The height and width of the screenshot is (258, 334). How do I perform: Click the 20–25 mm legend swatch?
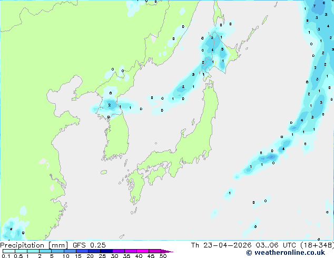pos(94,251)
